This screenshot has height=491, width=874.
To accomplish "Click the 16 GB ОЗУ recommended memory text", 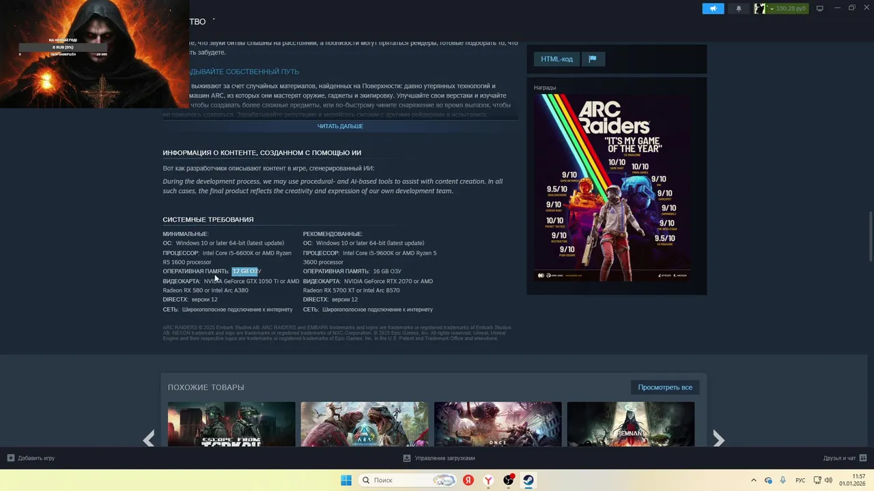I will pos(387,271).
